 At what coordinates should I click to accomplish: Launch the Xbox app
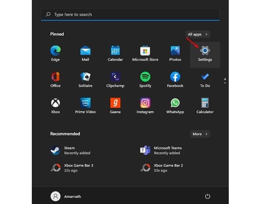pyautogui.click(x=55, y=106)
